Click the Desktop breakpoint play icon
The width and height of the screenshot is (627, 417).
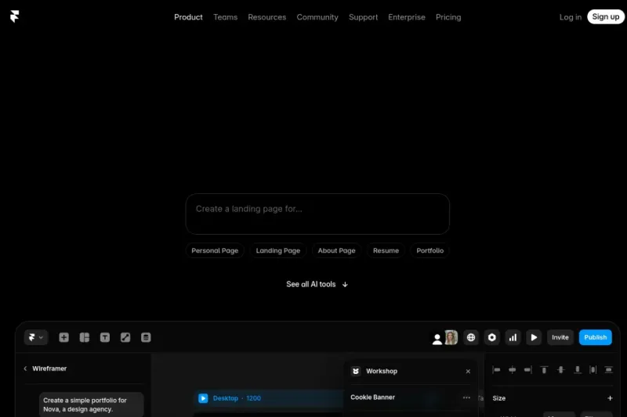[203, 398]
